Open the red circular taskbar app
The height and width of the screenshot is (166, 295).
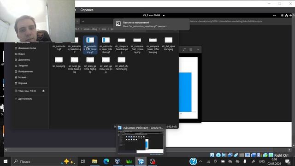[152, 161]
